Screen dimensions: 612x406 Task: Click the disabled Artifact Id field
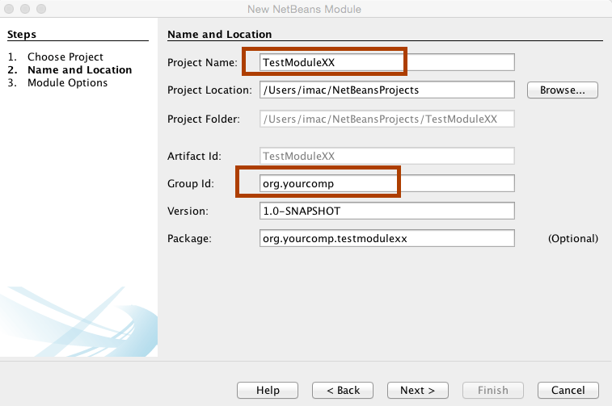(386, 157)
